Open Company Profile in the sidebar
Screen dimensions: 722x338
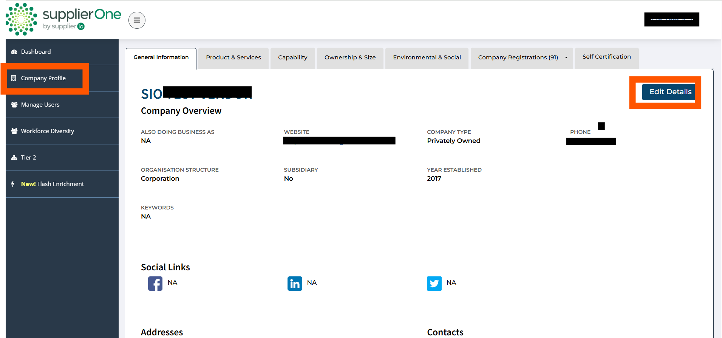point(43,78)
